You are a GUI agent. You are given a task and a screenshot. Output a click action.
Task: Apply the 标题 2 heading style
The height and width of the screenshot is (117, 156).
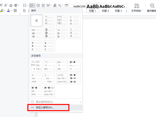click(x=106, y=7)
